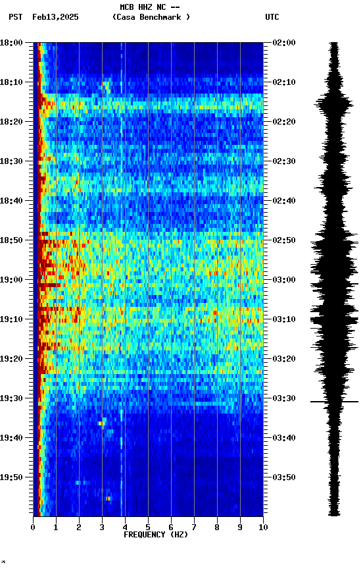
Task: Click frequency axis tick label 5
Action: [148, 528]
